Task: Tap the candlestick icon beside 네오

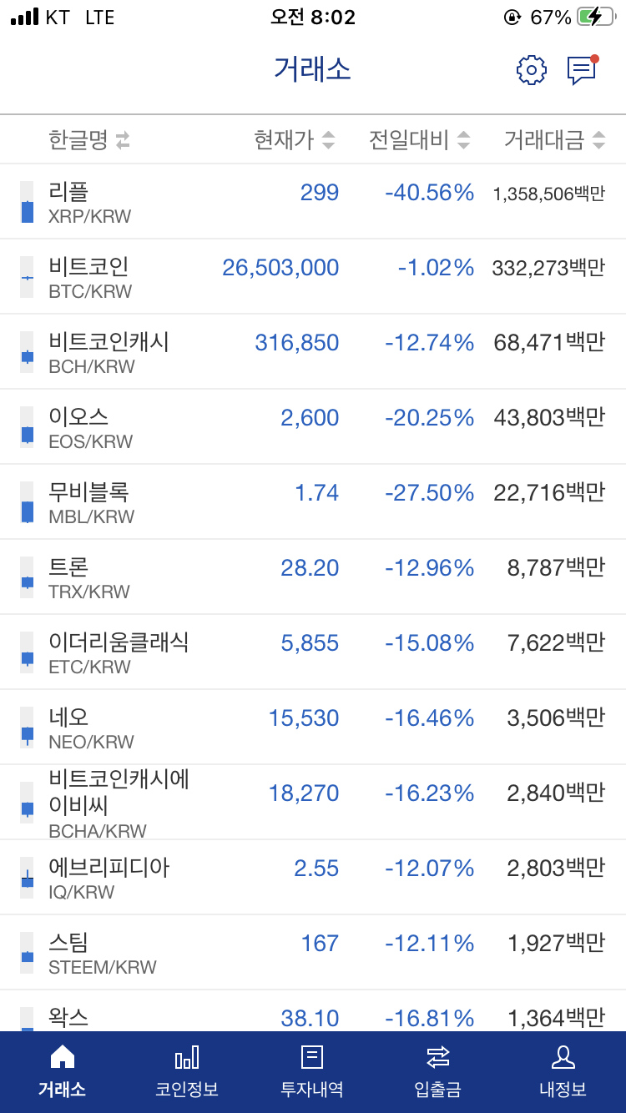Action: [x=28, y=728]
